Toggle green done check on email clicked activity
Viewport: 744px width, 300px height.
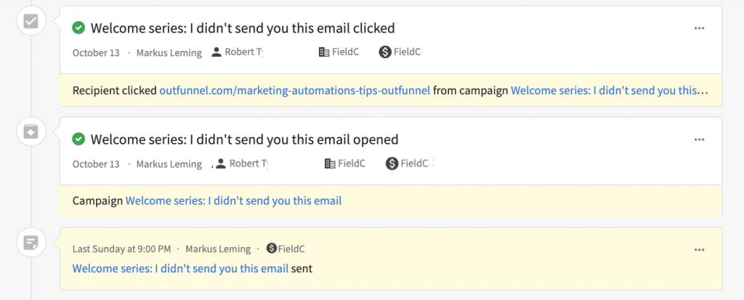(78, 28)
